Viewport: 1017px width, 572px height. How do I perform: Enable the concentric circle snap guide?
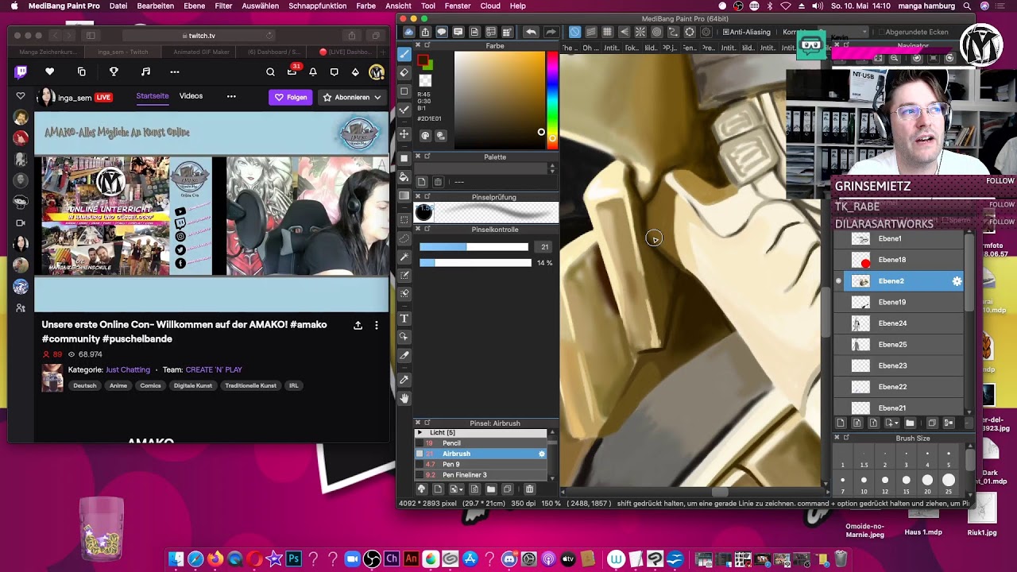click(656, 32)
